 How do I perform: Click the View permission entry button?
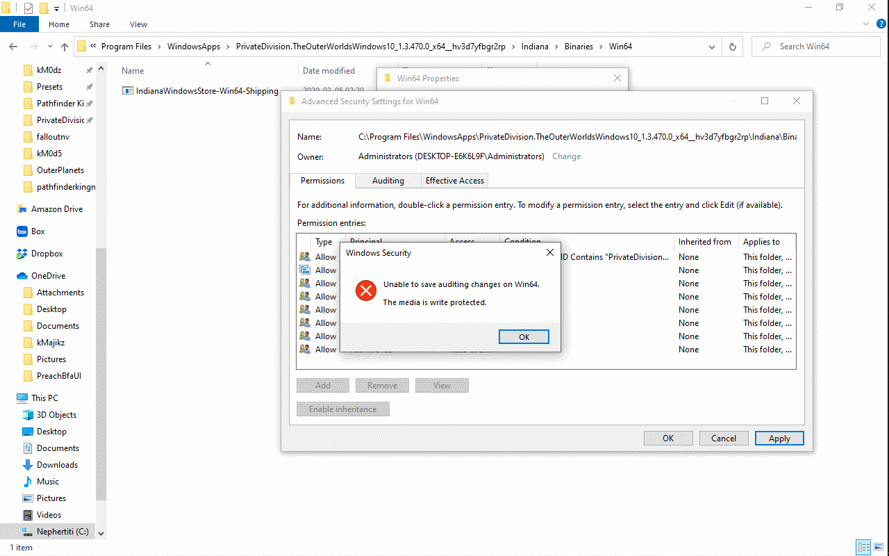(442, 386)
